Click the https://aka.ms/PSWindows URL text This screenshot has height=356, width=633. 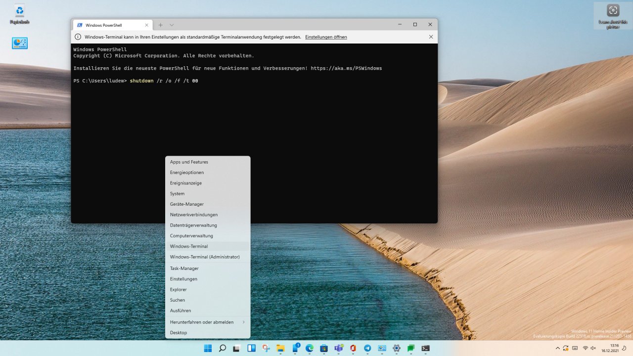tap(346, 68)
